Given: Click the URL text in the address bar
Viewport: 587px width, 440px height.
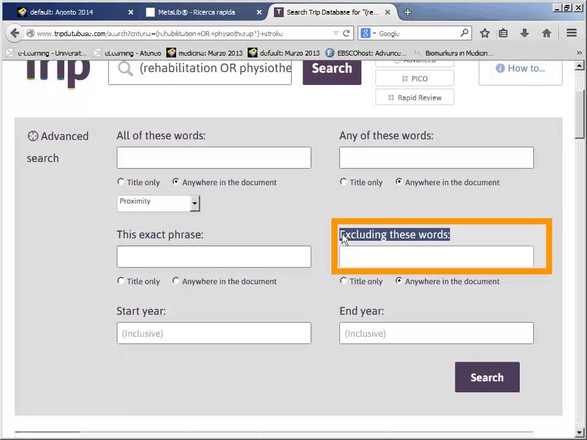Looking at the screenshot, I should (x=160, y=33).
